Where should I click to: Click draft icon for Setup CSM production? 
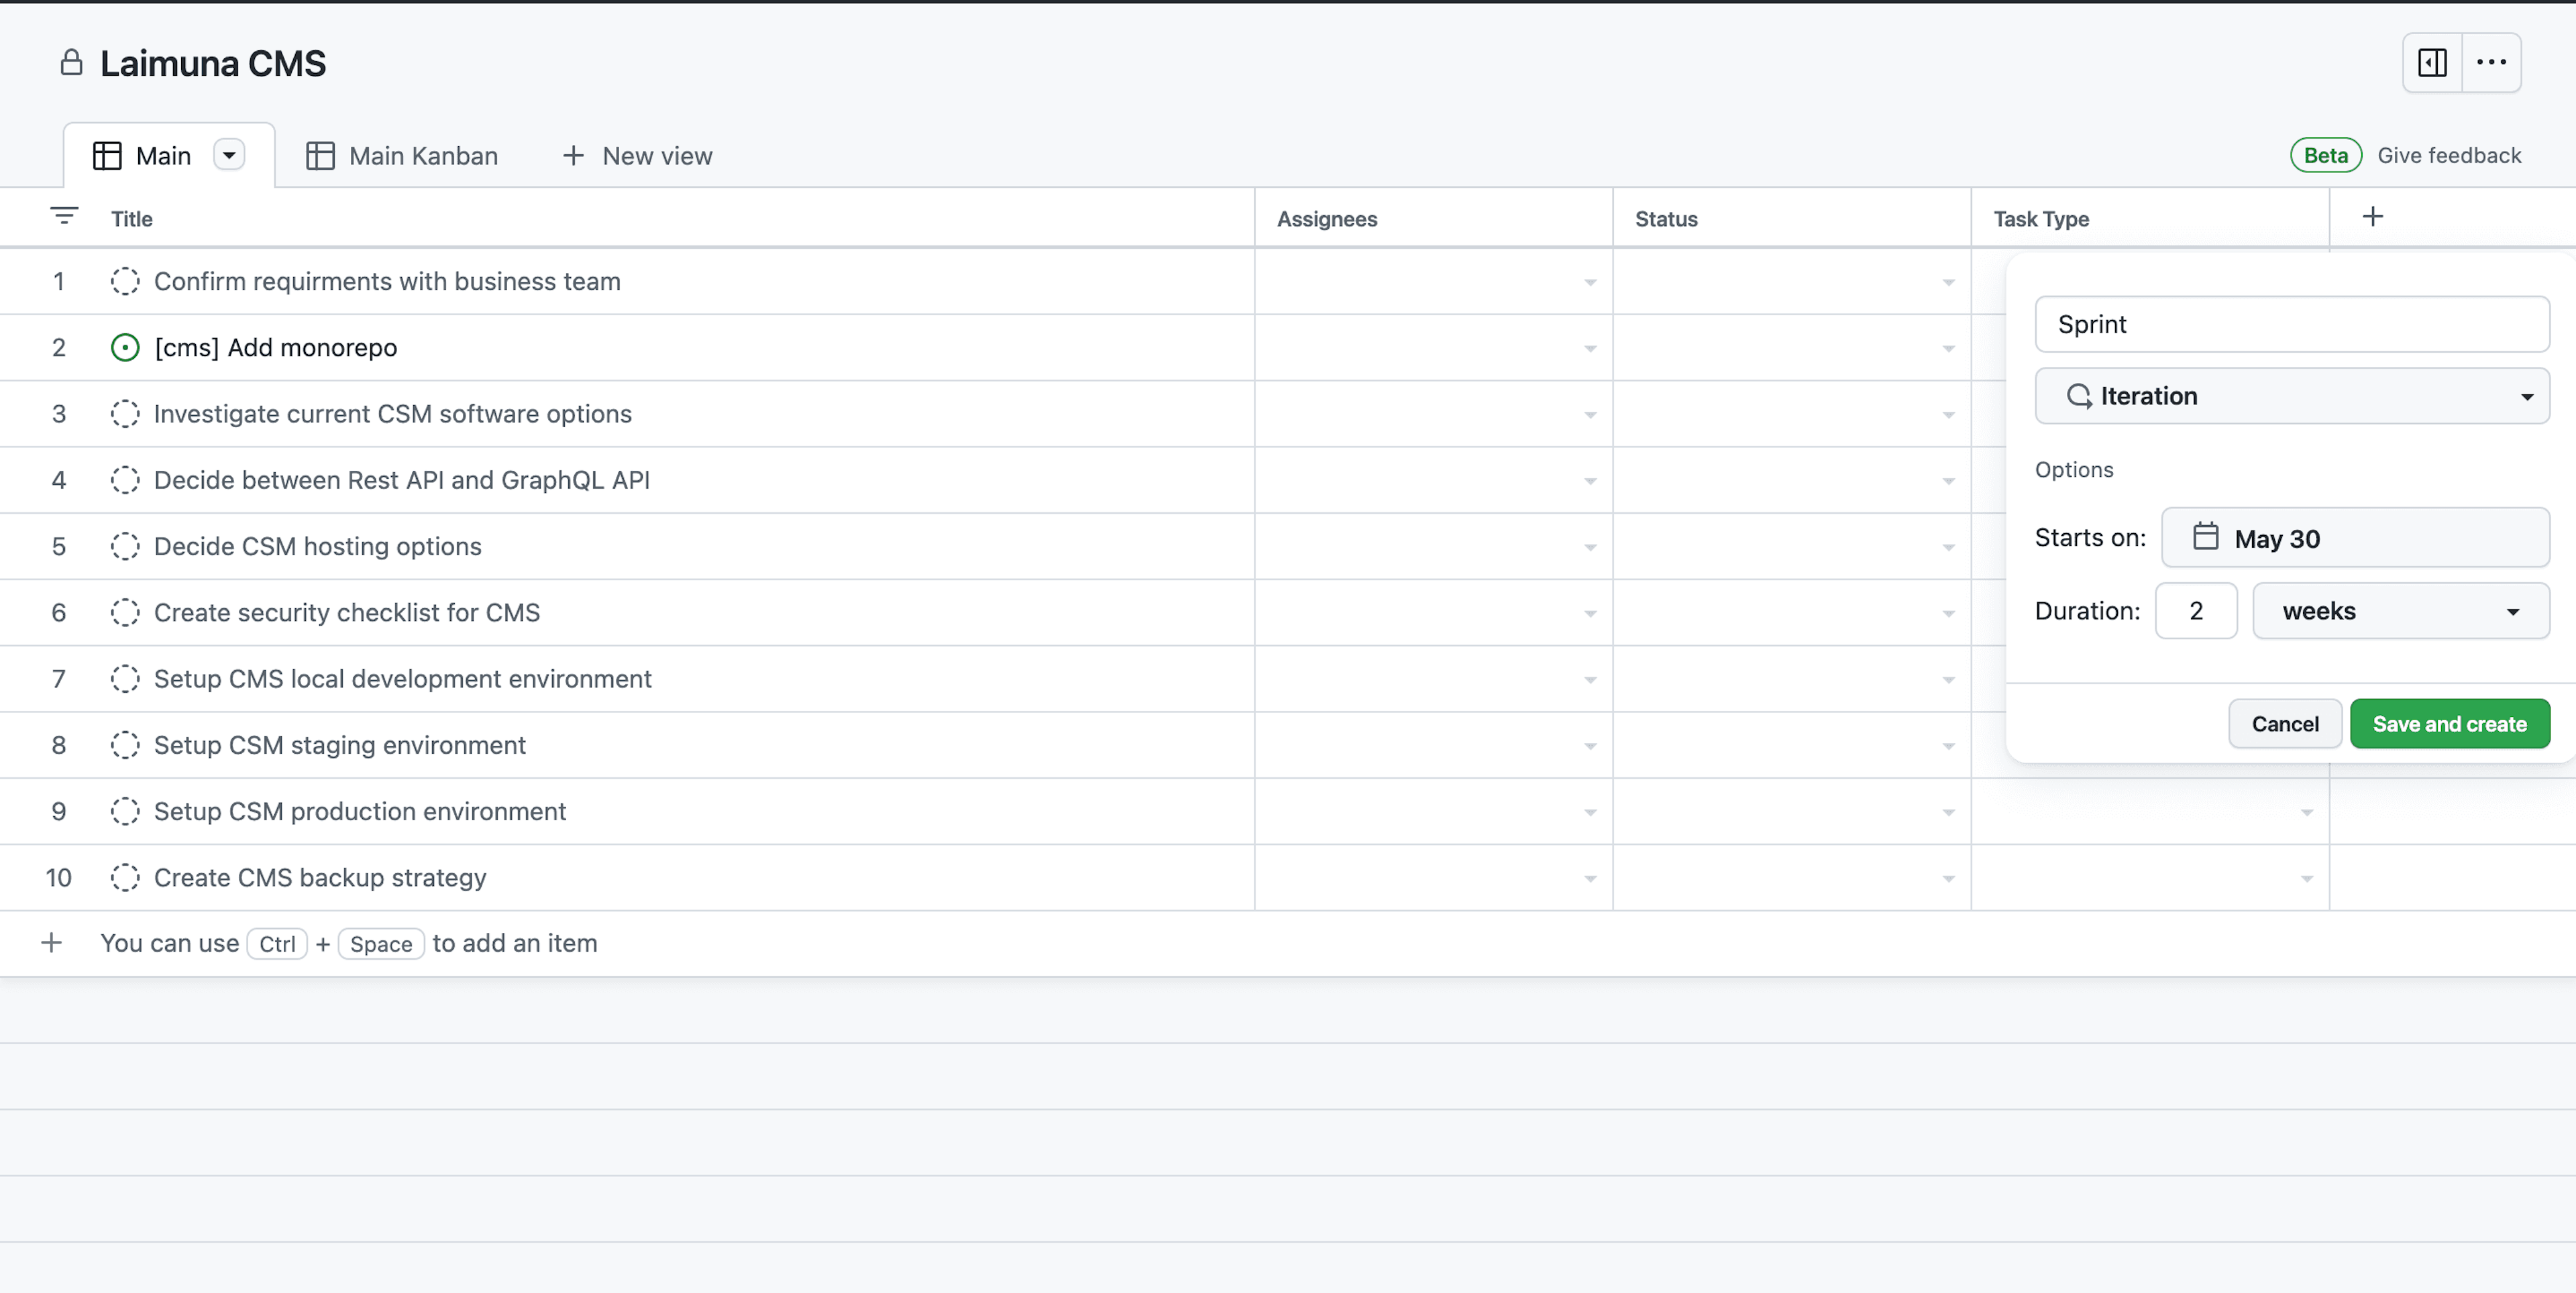[x=125, y=811]
